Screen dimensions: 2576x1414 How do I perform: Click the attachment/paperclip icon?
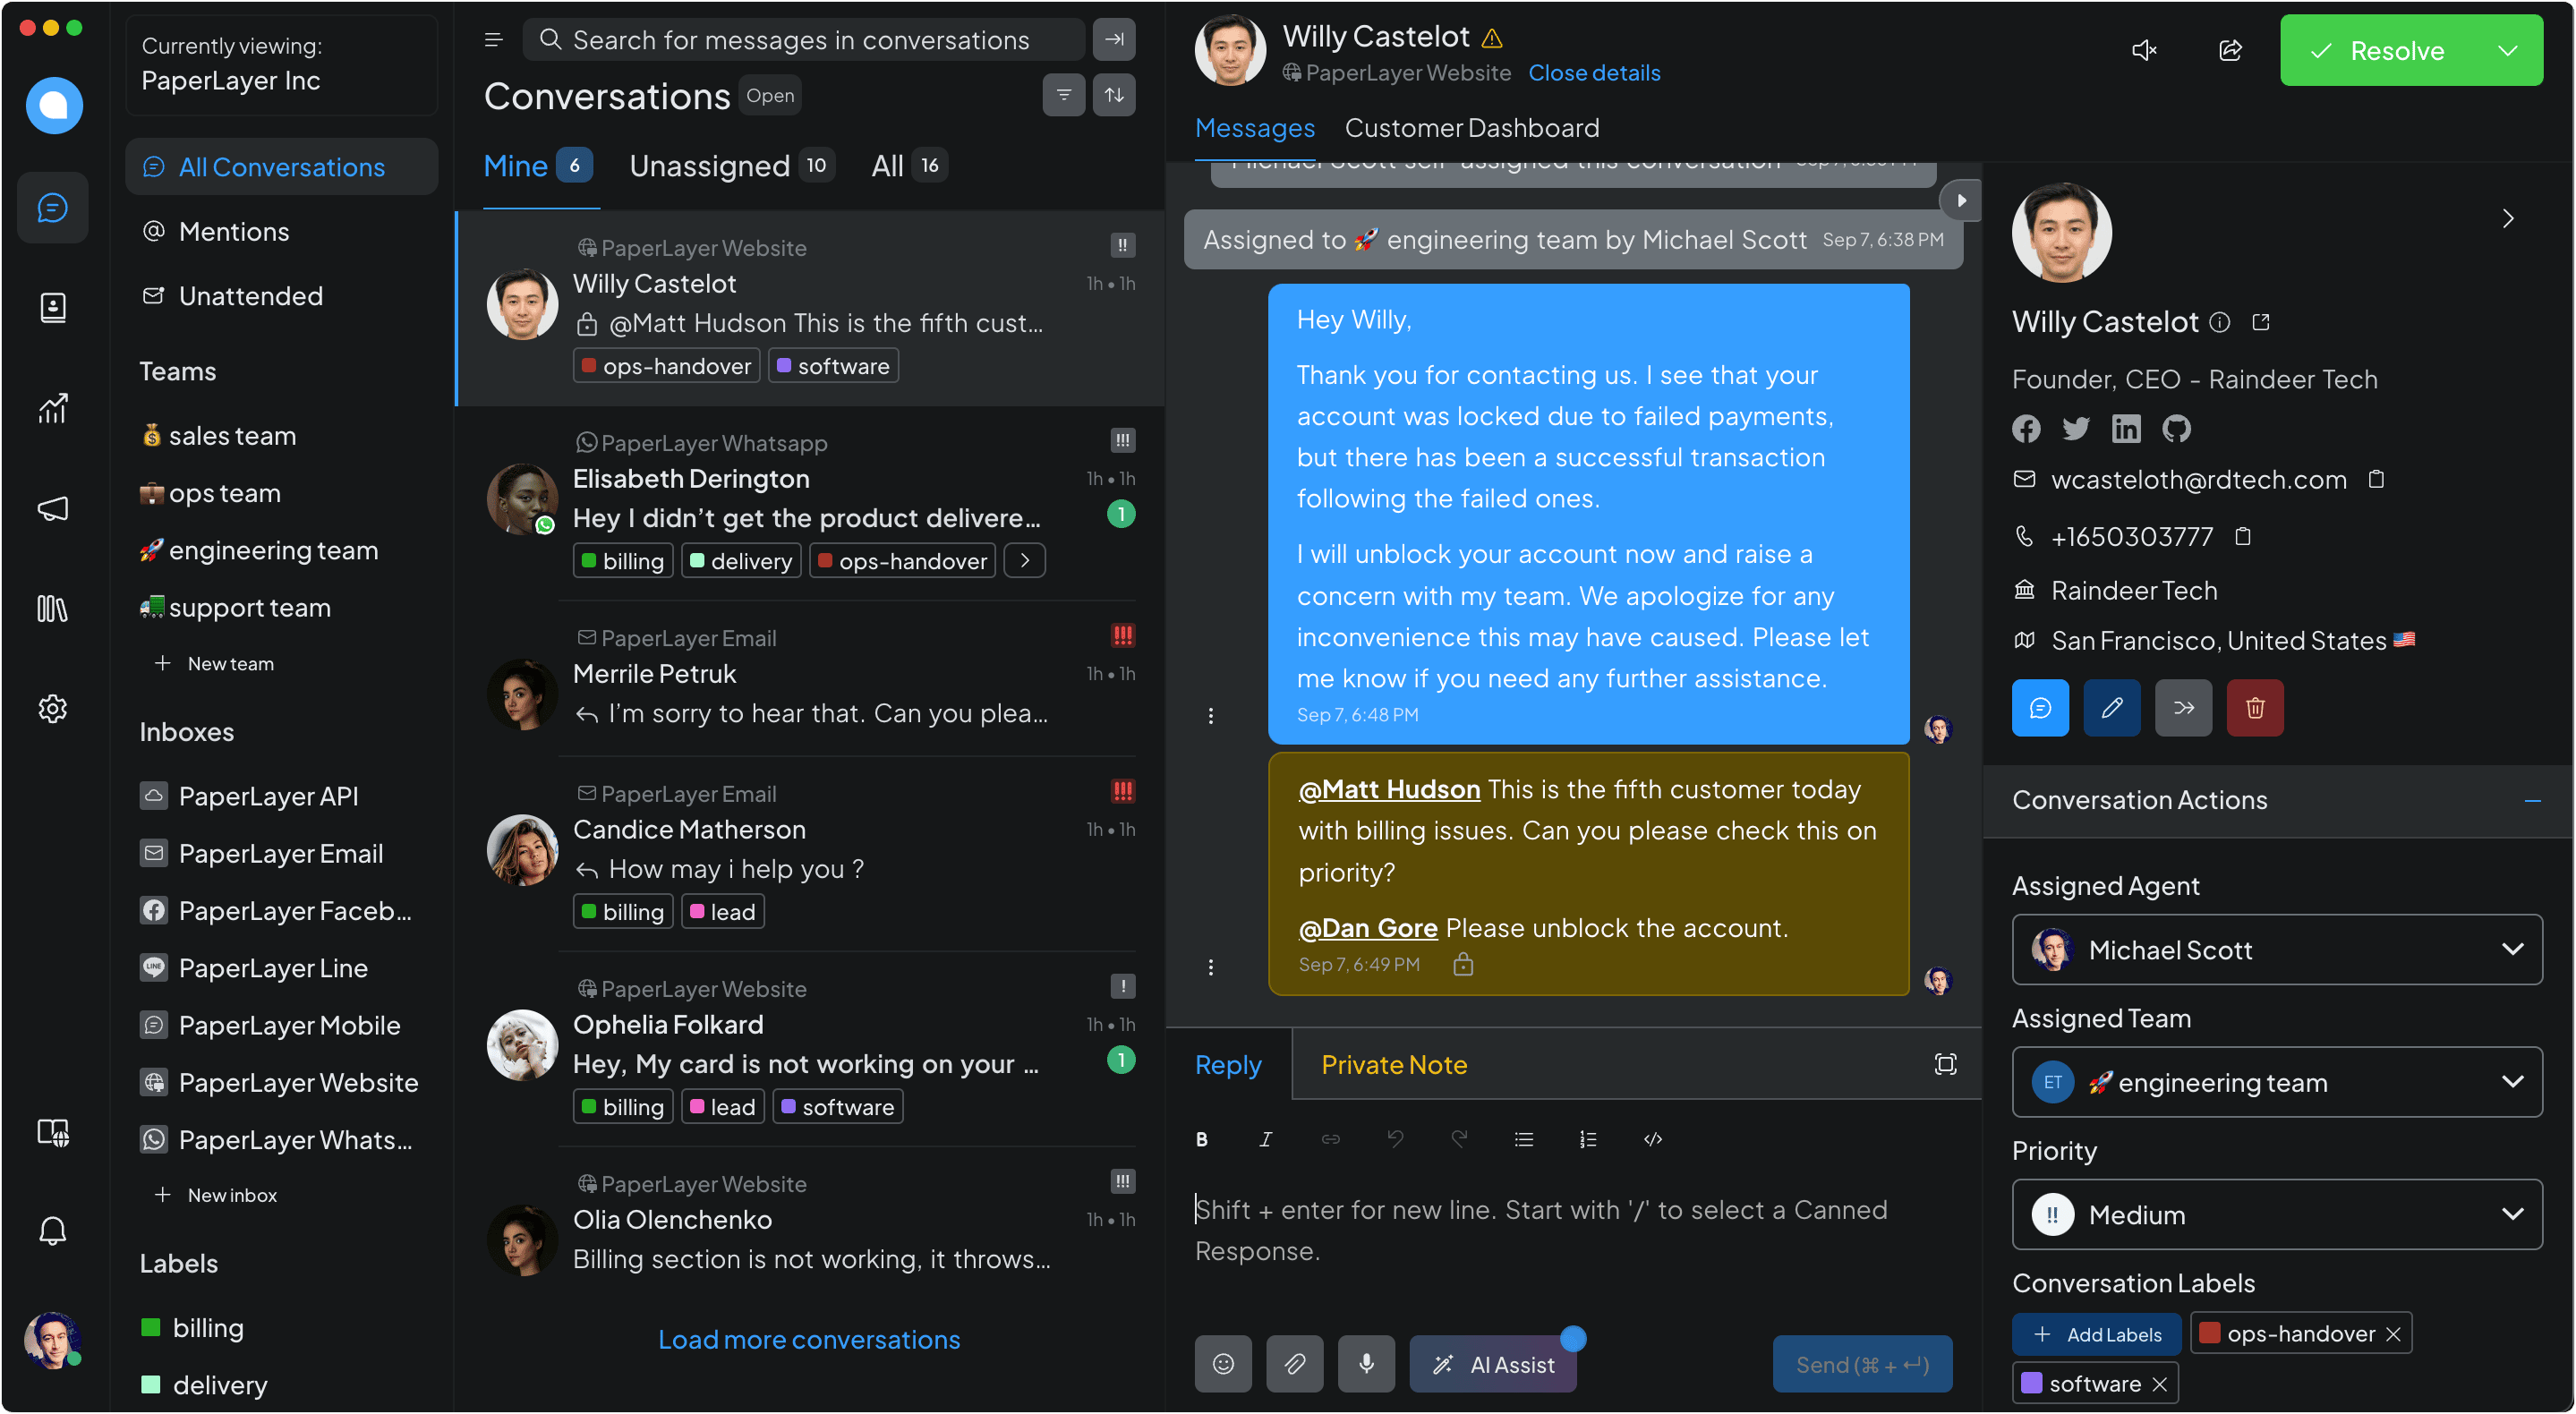coord(1296,1364)
